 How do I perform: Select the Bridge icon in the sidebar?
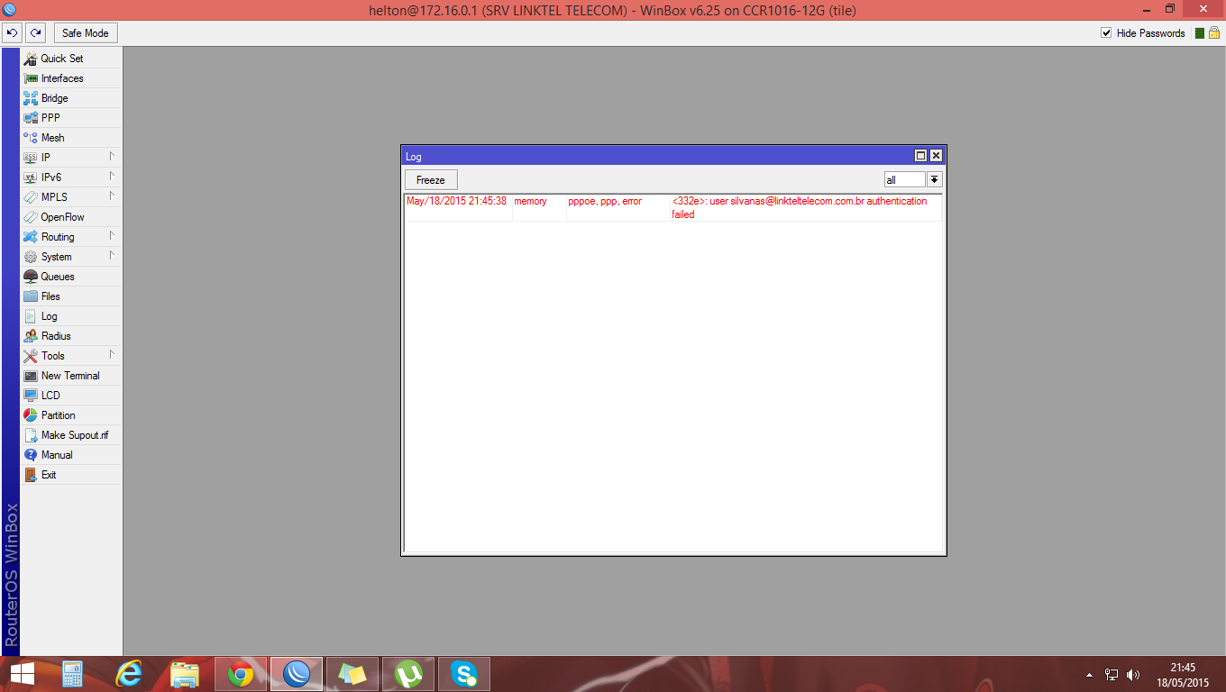31,98
